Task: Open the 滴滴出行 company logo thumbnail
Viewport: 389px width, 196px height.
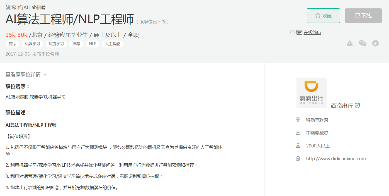Action: click(x=311, y=92)
